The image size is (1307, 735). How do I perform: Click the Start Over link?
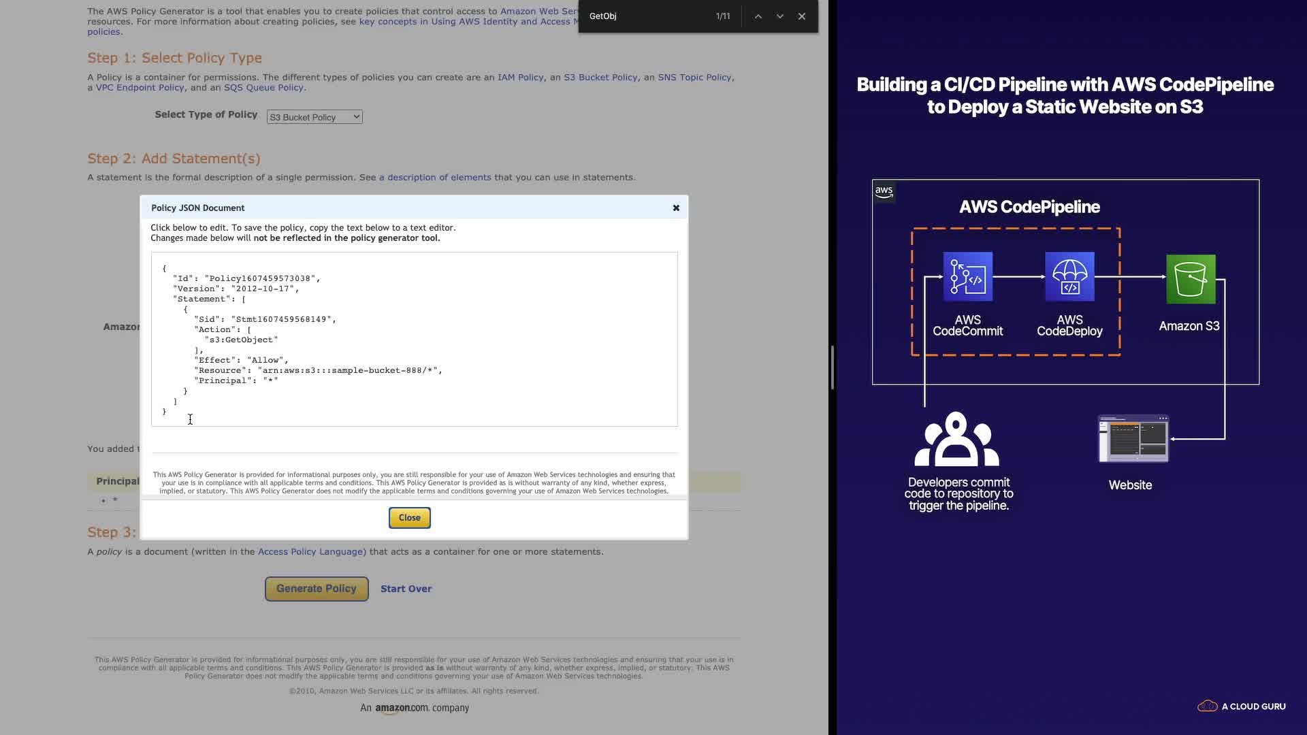(406, 589)
